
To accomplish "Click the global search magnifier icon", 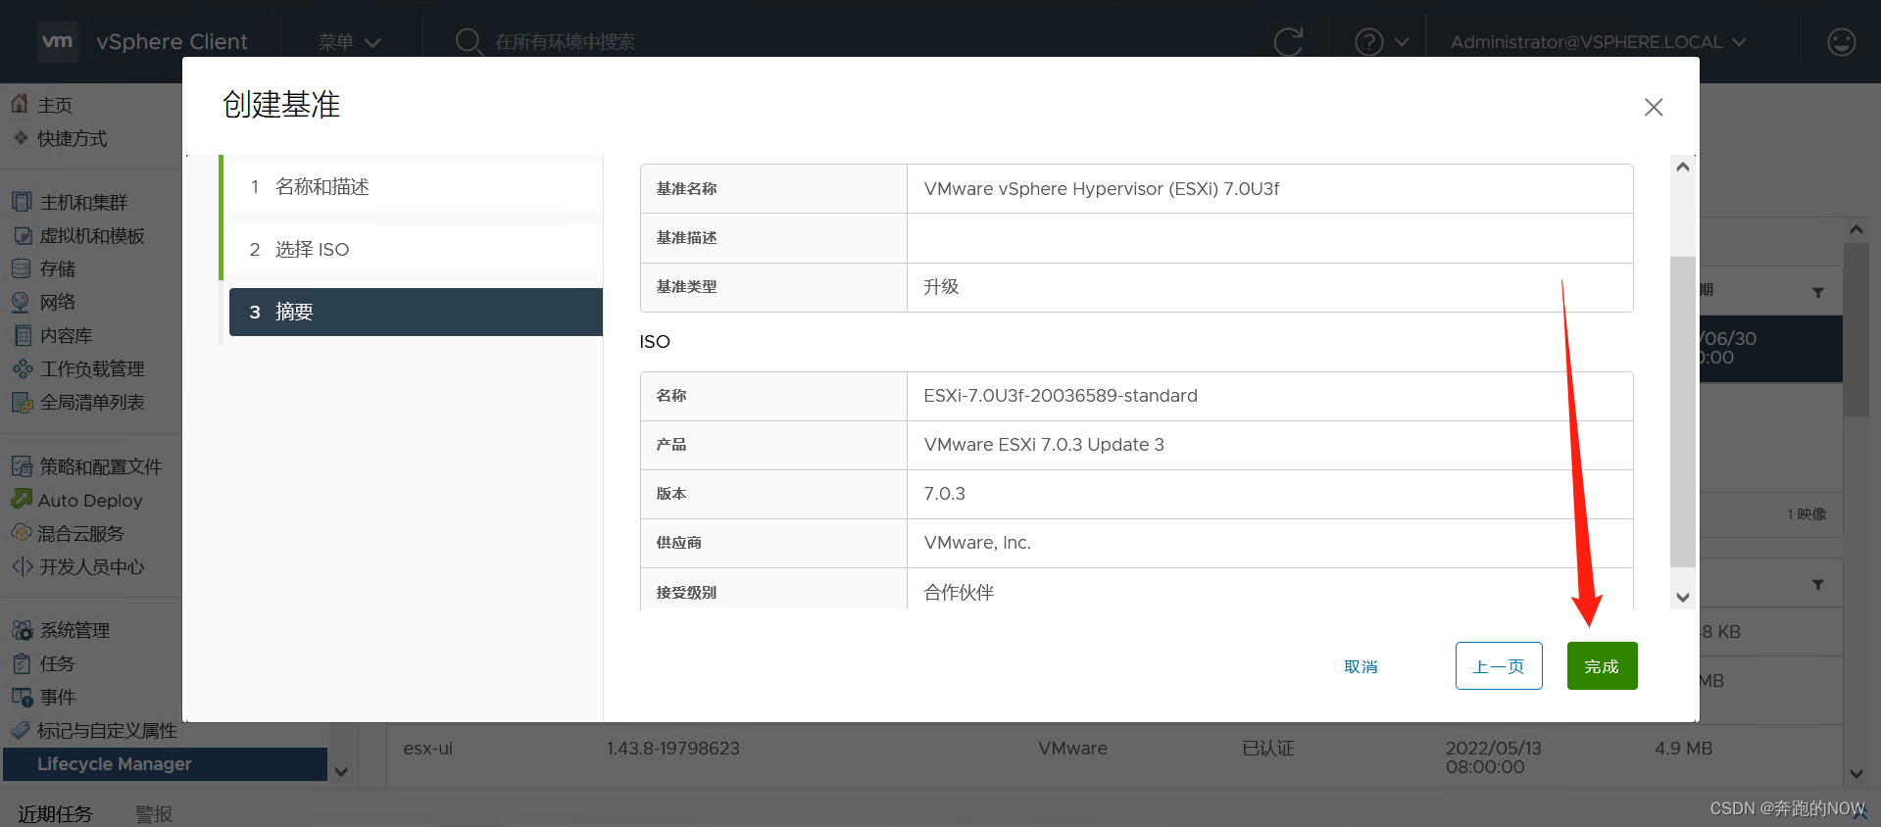I will [x=469, y=42].
